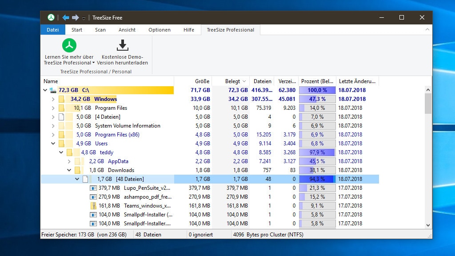Sort by the Verzei... column header
455x256 pixels.
pyautogui.click(x=287, y=81)
